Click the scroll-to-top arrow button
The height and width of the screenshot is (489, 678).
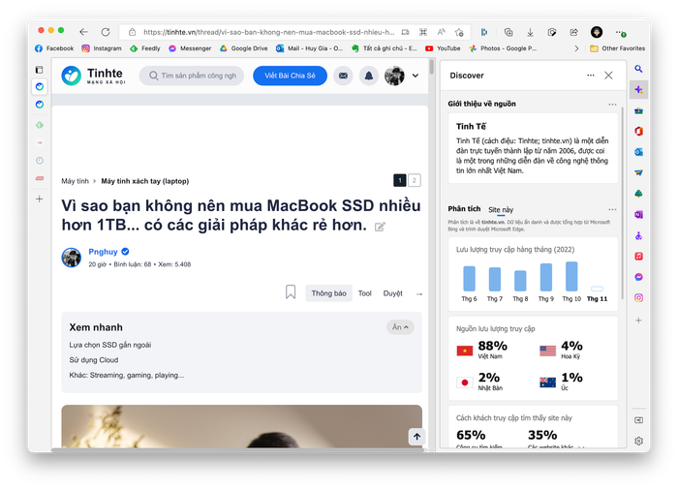(416, 437)
